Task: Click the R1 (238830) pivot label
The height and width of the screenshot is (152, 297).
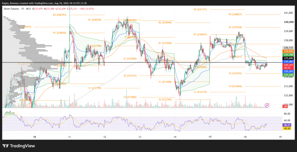Action: point(60,33)
